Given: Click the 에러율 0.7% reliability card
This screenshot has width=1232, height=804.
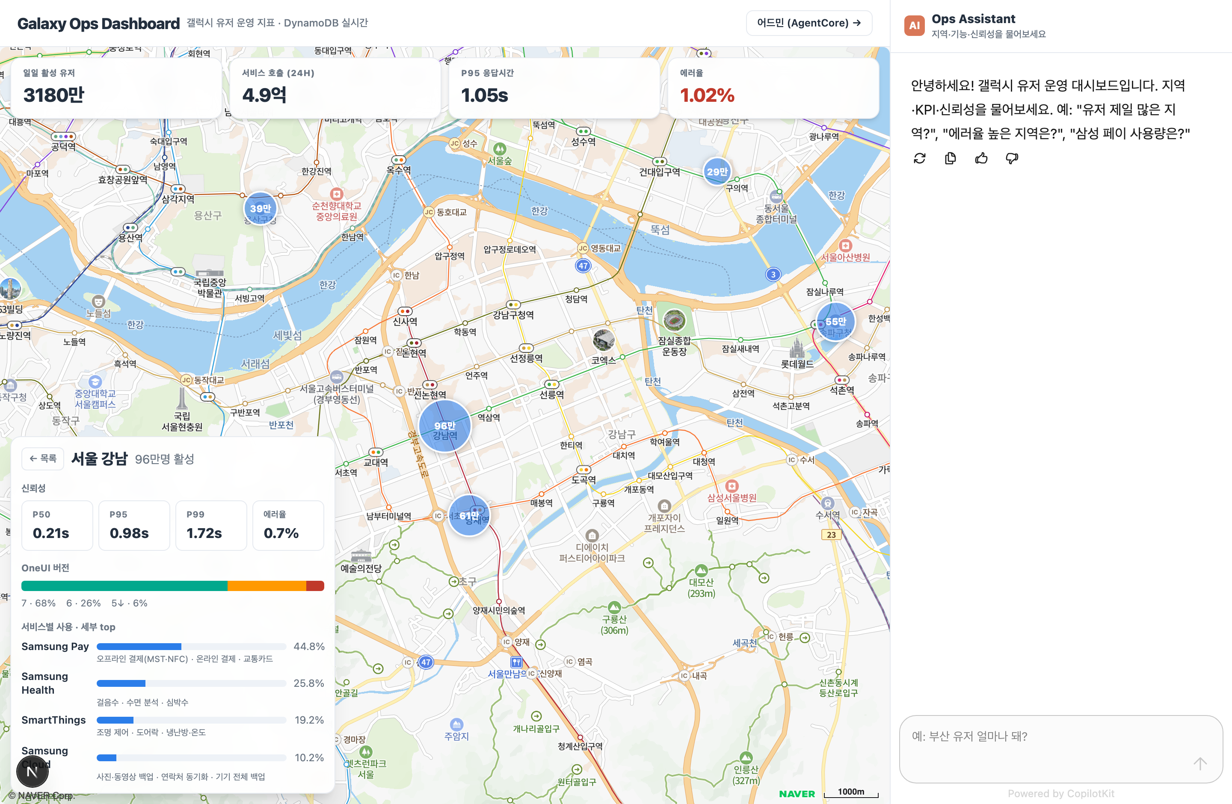Looking at the screenshot, I should tap(288, 525).
